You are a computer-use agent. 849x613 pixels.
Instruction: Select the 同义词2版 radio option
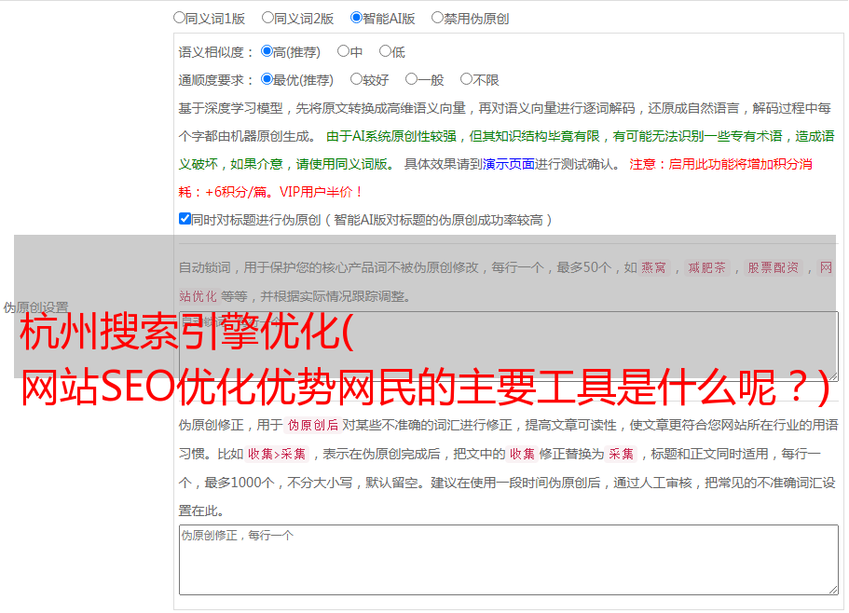[x=267, y=18]
